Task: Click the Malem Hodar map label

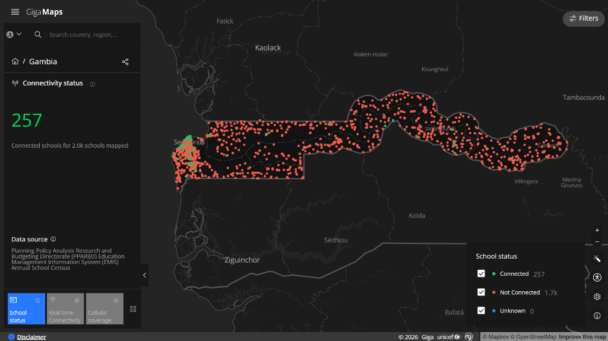Action: (x=370, y=55)
